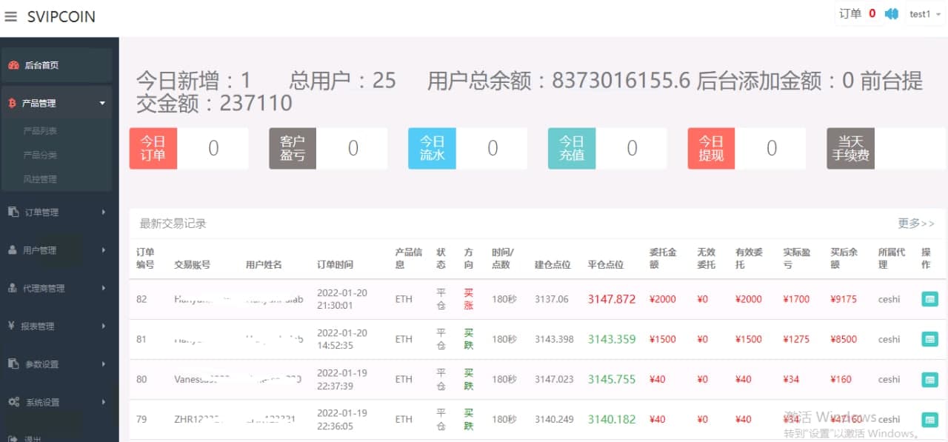Click the 订单 notification counter

tap(857, 14)
